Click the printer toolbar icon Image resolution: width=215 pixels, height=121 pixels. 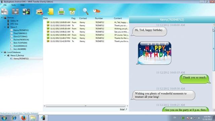tap(61, 11)
